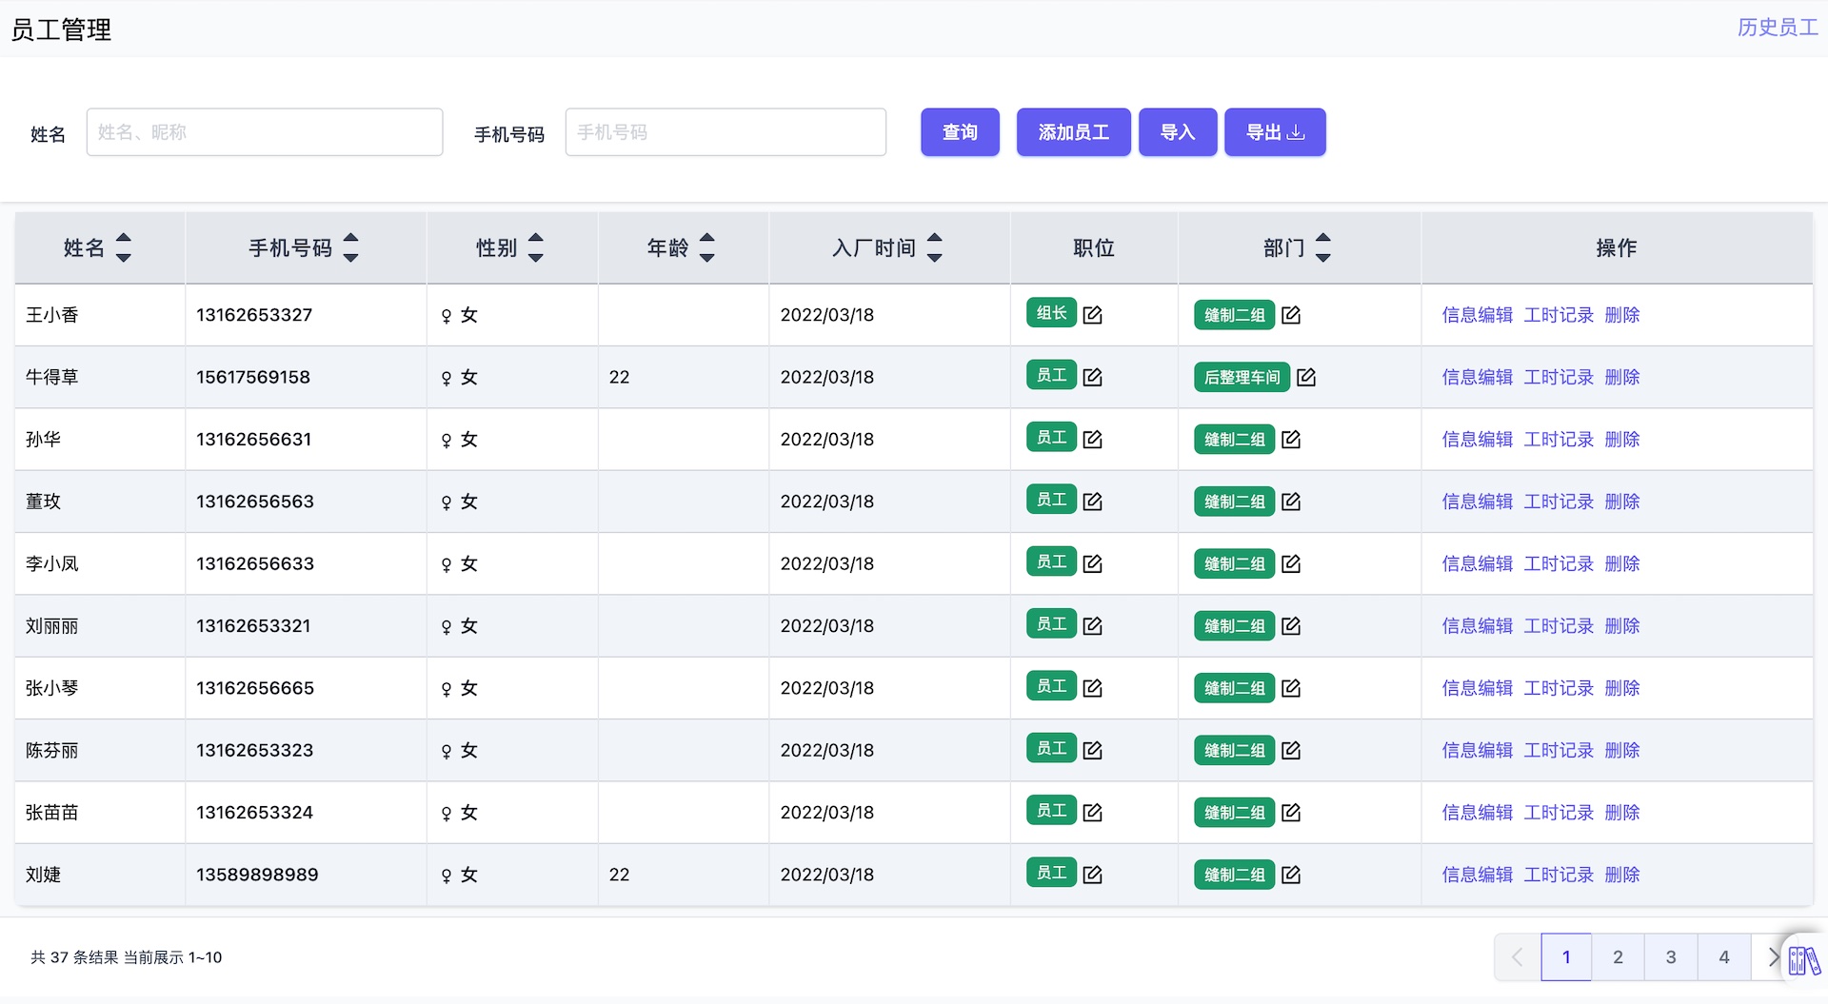Sort 姓名 column ascending with the up arrow

click(x=124, y=238)
